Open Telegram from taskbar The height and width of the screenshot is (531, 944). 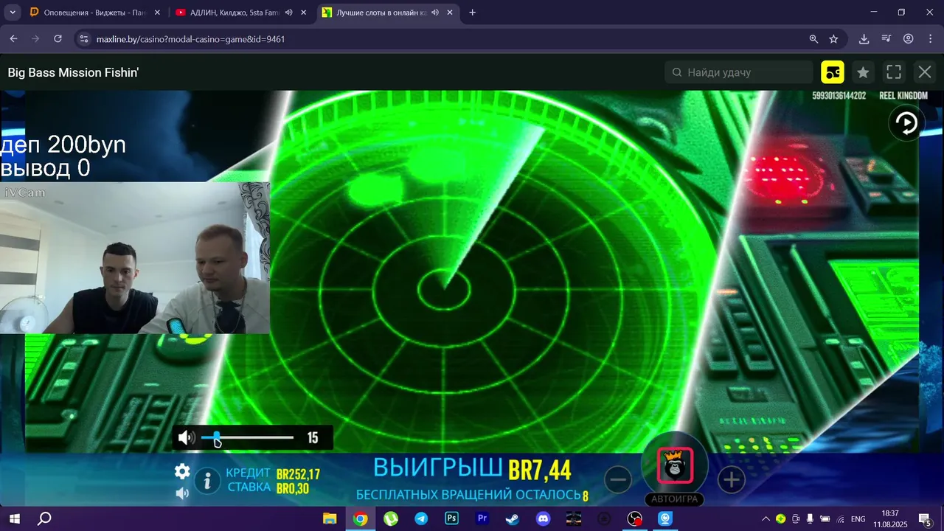tap(421, 518)
